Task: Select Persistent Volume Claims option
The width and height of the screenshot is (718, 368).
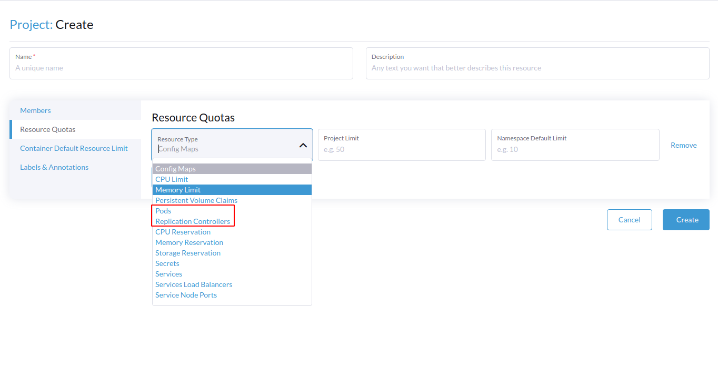Action: coord(196,200)
